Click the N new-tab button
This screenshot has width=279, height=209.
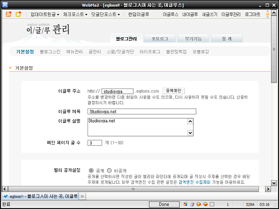coord(82,197)
